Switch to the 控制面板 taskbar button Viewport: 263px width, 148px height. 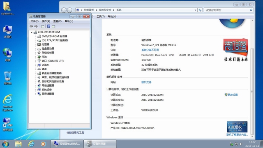[67, 144]
